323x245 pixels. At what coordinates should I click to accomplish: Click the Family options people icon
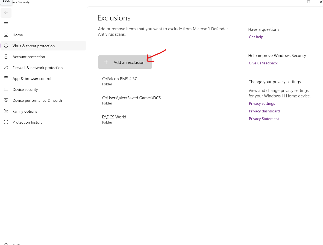point(6,111)
